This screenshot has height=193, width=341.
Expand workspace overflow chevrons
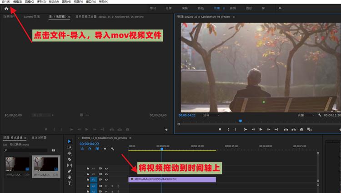[x=280, y=8]
